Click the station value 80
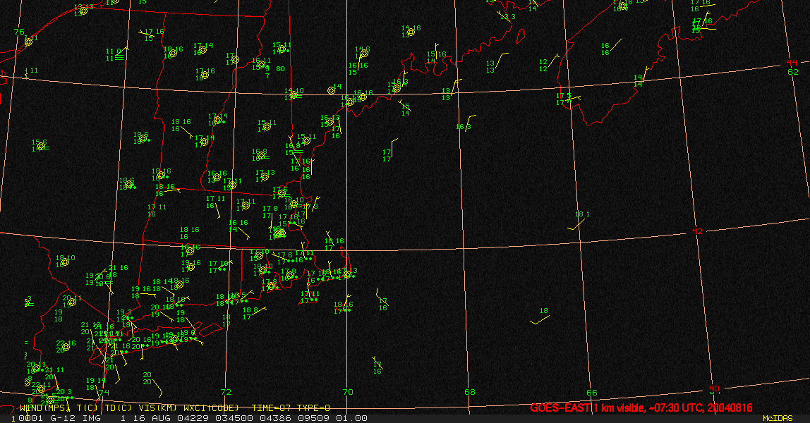The height and width of the screenshot is (423, 810). click(x=280, y=68)
